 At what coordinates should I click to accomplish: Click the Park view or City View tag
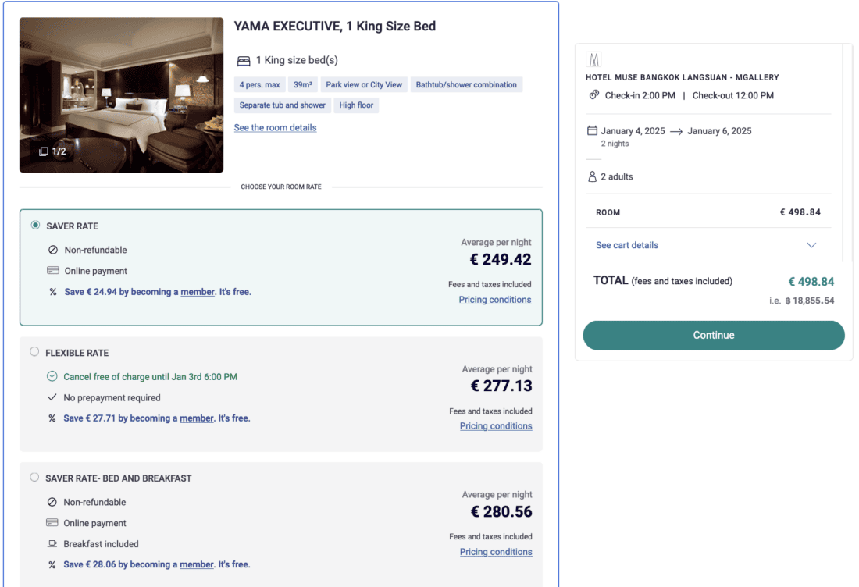(364, 84)
